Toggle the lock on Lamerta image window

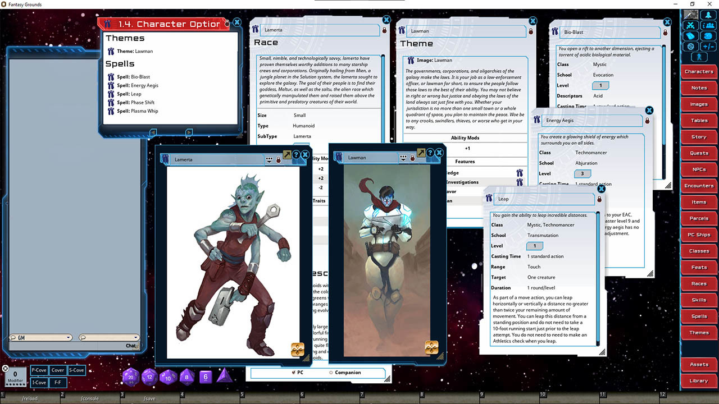[278, 160]
